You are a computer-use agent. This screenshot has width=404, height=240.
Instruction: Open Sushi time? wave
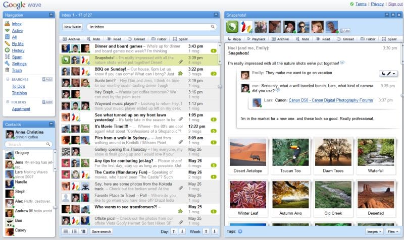click(139, 83)
